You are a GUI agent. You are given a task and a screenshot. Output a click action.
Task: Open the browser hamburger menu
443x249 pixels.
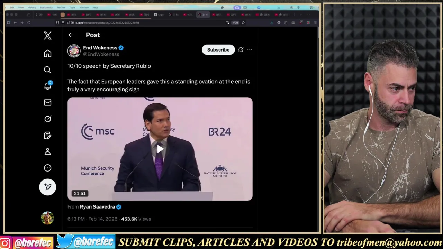pos(315,23)
